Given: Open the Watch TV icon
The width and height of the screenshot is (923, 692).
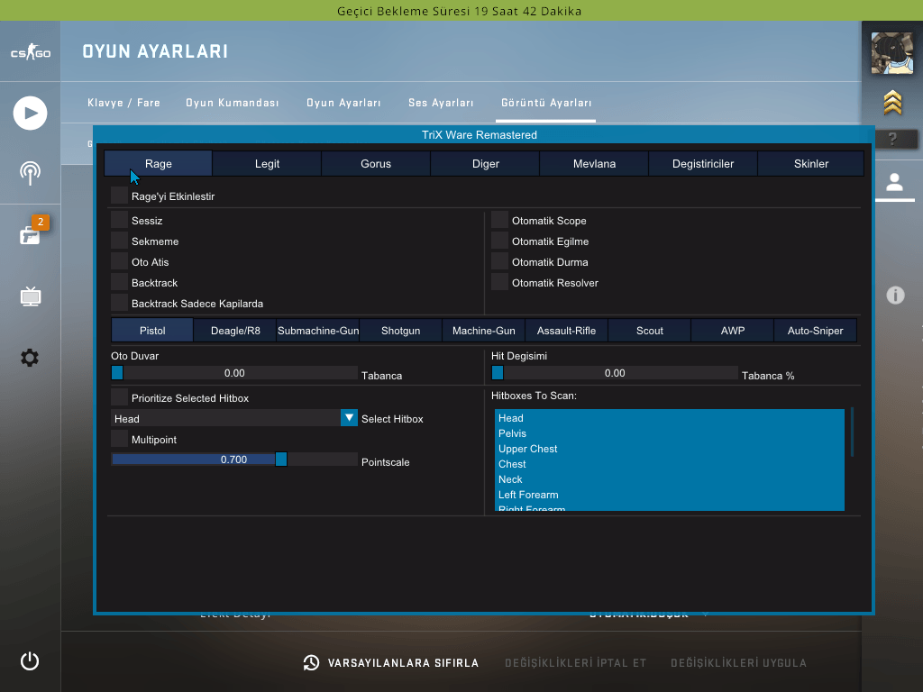Looking at the screenshot, I should click(31, 296).
